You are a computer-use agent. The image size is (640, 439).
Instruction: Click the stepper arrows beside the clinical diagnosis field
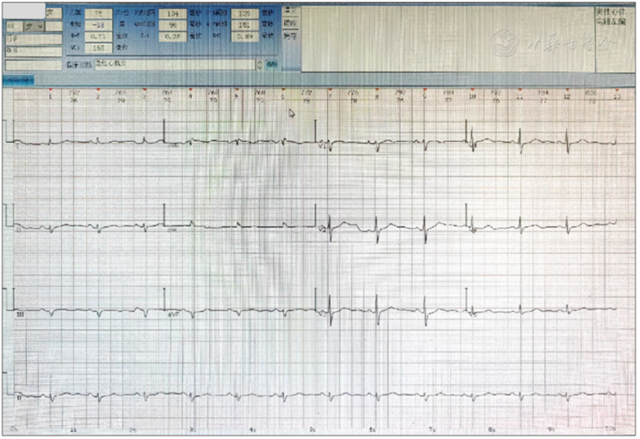[x=260, y=64]
